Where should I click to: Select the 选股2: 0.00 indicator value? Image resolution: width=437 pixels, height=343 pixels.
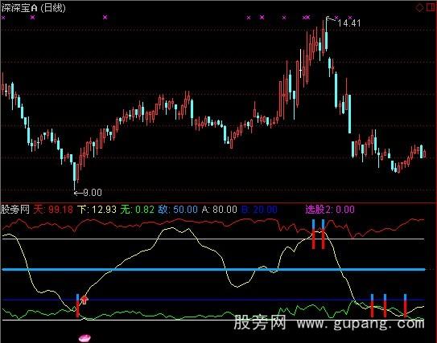330,209
